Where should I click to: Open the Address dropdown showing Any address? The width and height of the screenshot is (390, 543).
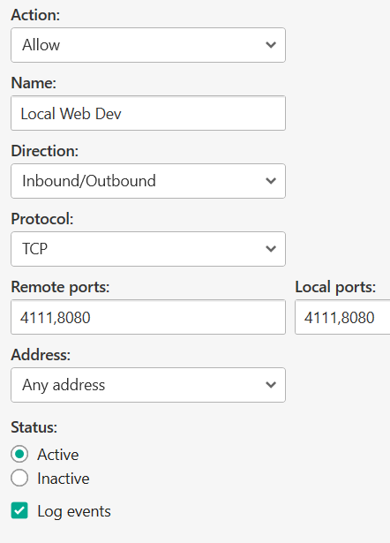point(148,385)
